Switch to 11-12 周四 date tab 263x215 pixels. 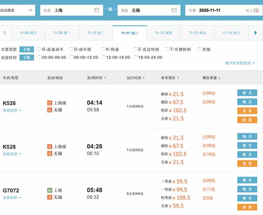tap(163, 32)
